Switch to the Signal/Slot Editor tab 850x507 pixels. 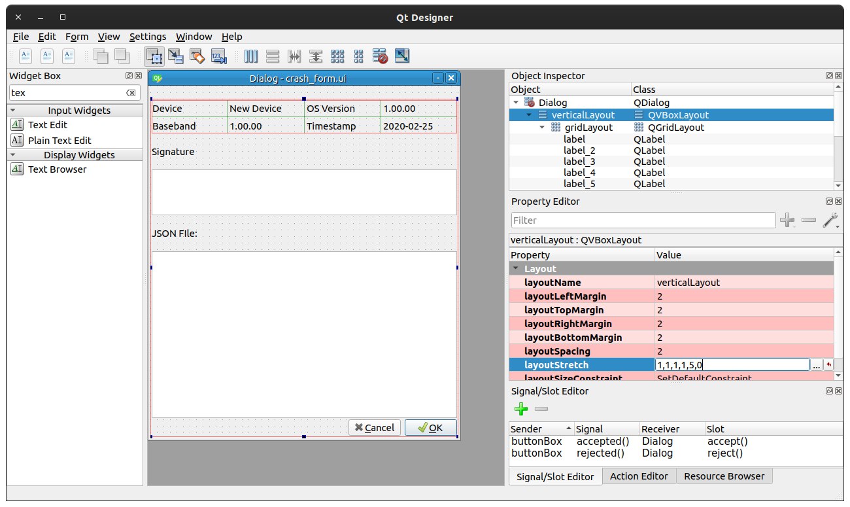(556, 476)
